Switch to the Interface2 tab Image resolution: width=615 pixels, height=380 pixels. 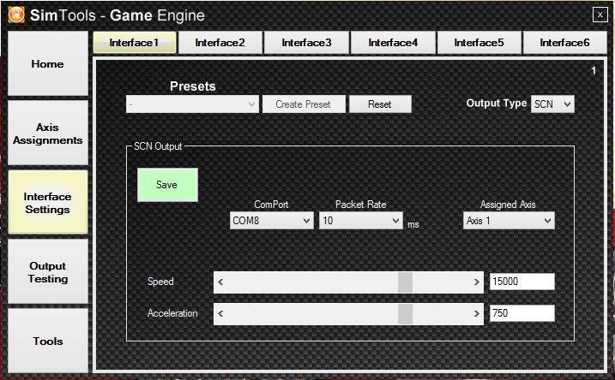pyautogui.click(x=220, y=42)
